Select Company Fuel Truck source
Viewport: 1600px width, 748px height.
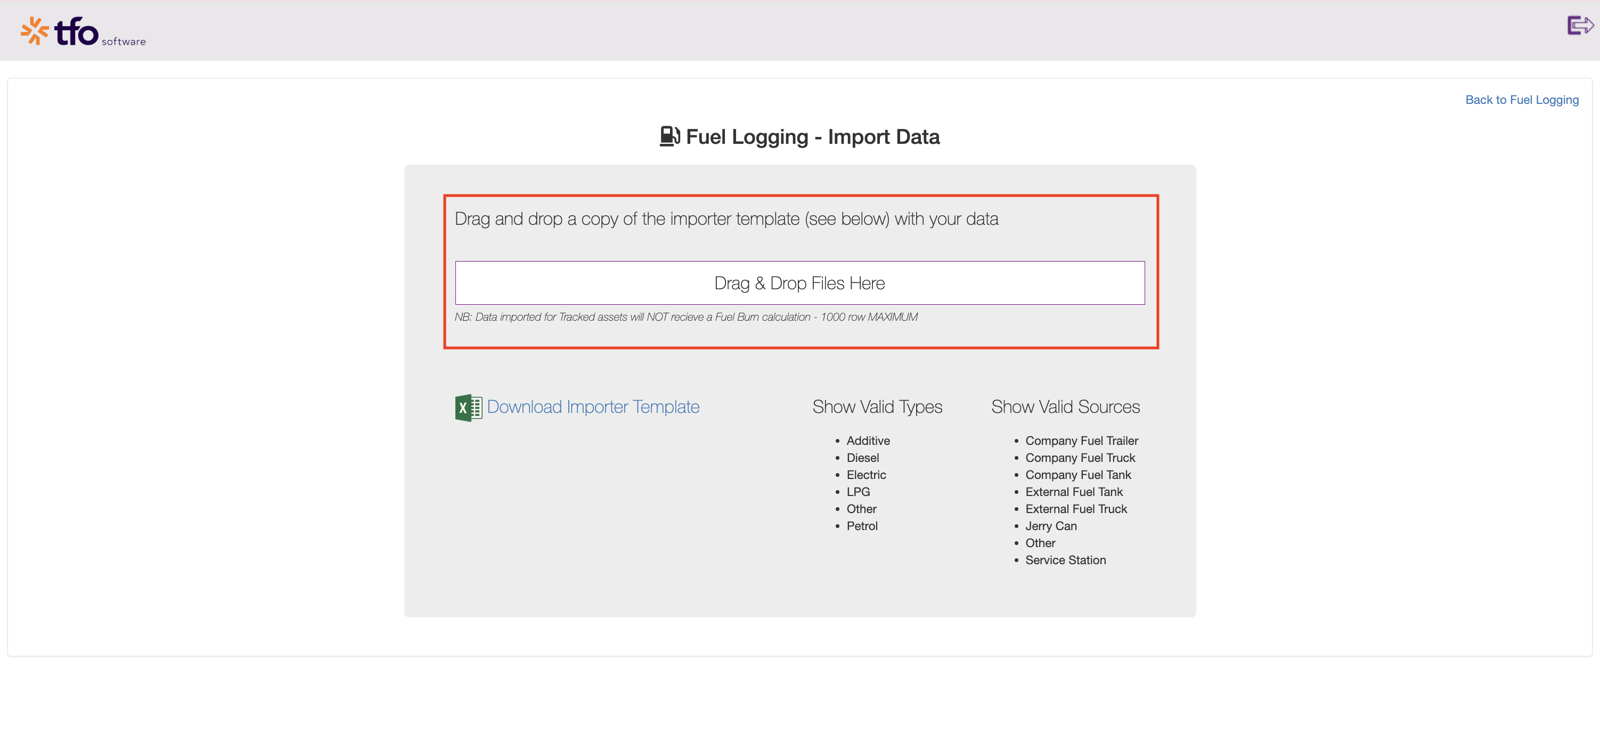[1080, 458]
